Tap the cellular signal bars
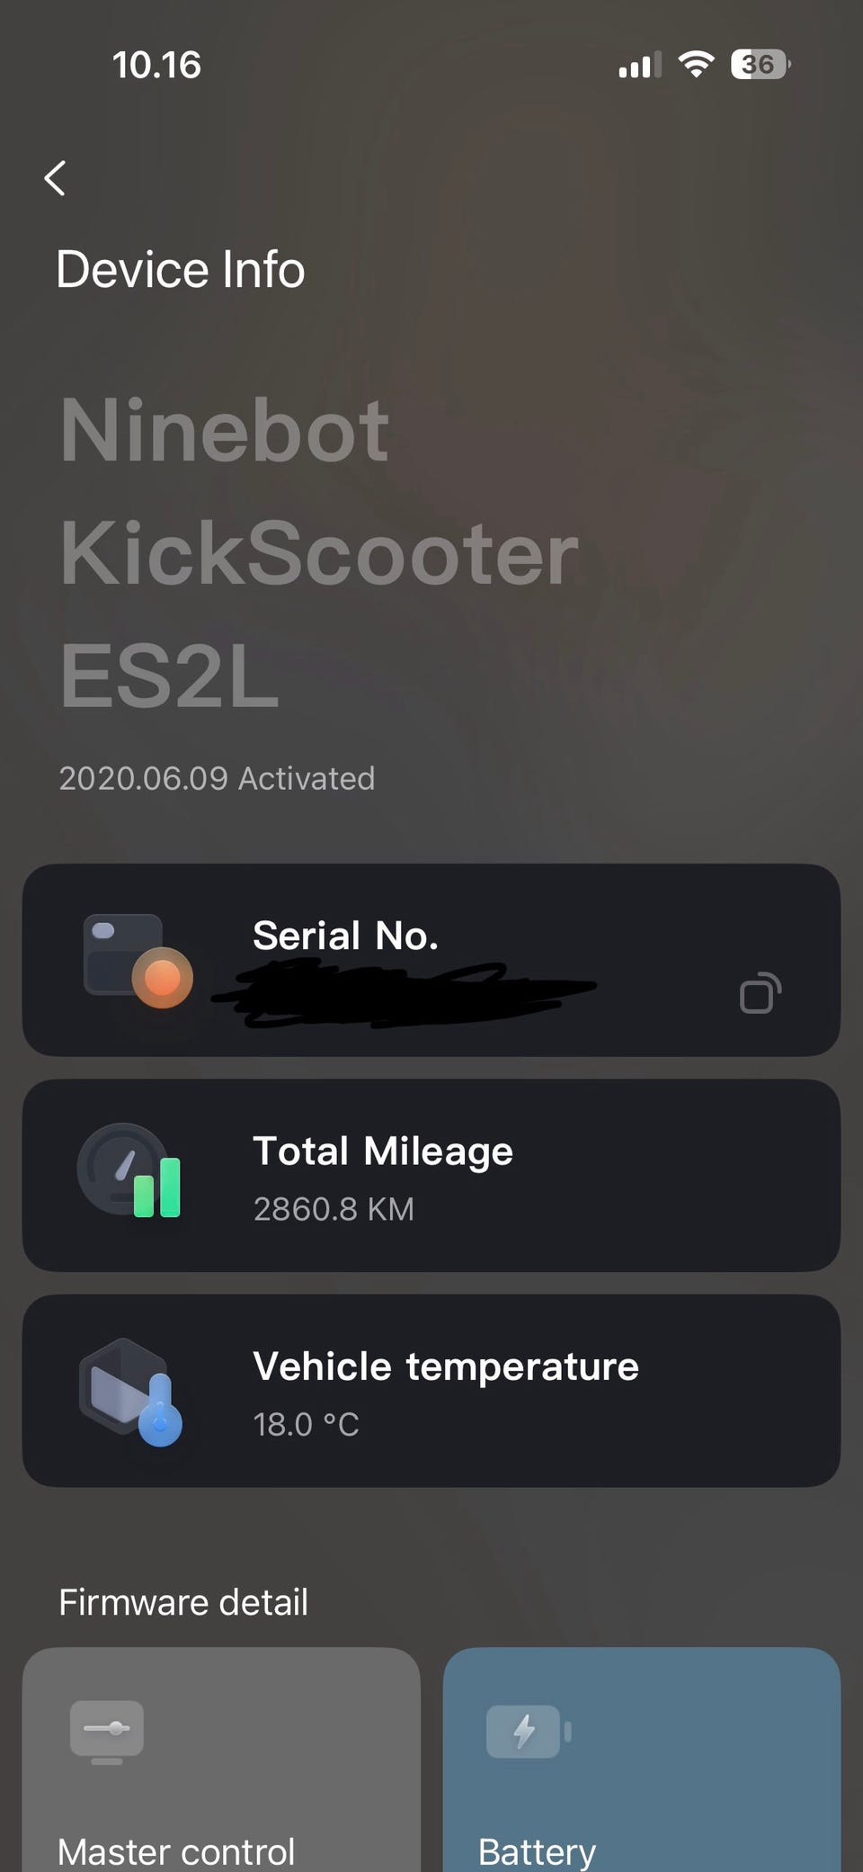The width and height of the screenshot is (863, 1872). coord(639,66)
